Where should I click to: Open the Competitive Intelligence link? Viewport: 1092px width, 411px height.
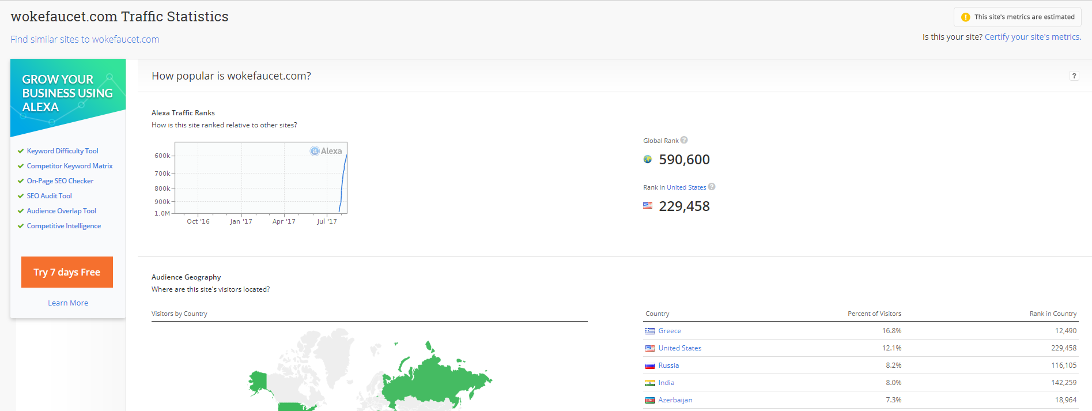point(63,226)
